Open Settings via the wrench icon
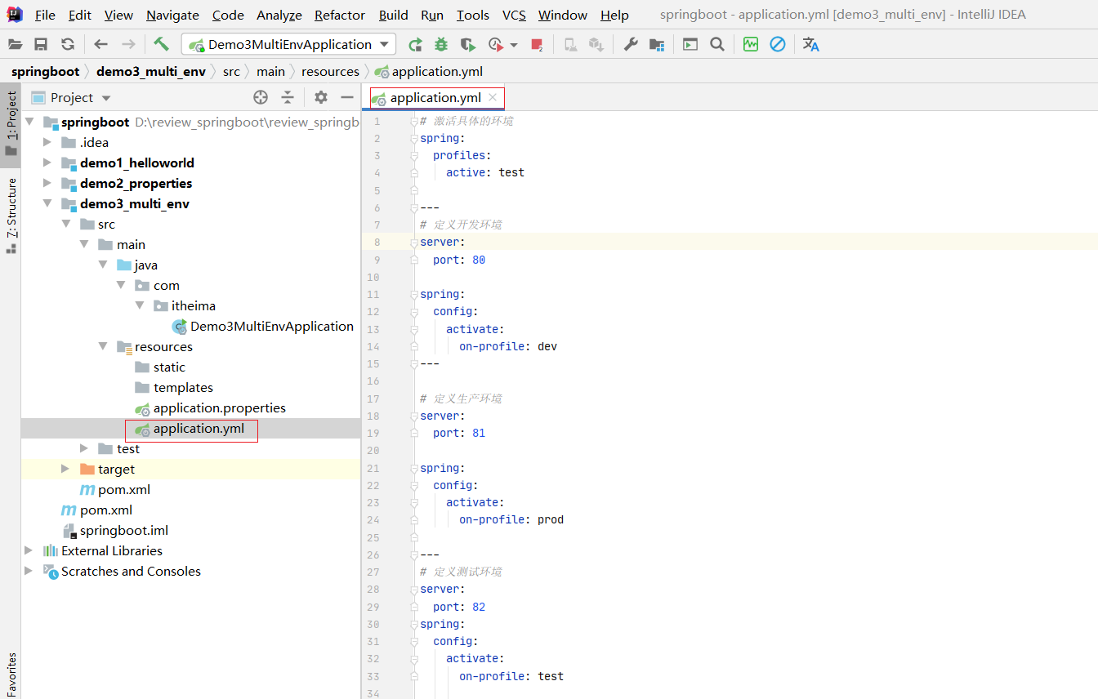The image size is (1098, 699). click(631, 44)
